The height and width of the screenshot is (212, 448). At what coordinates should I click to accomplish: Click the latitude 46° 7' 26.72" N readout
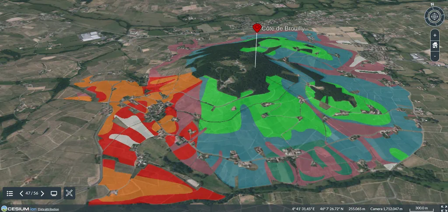[x=332, y=209]
